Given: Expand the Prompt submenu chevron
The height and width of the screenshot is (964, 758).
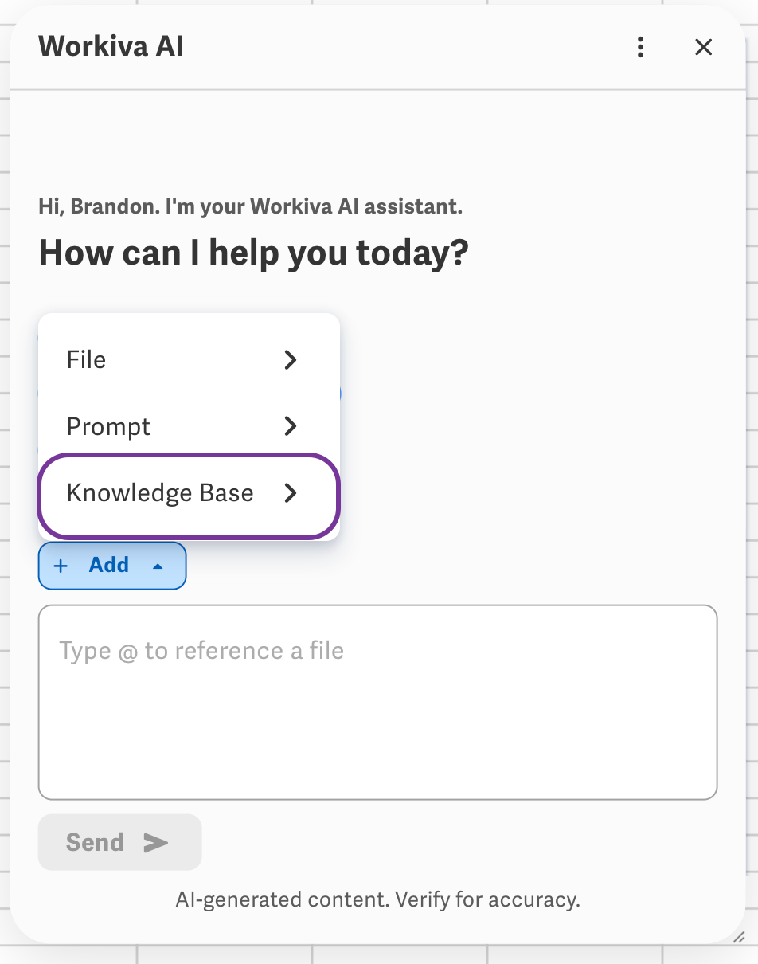Looking at the screenshot, I should (x=291, y=426).
